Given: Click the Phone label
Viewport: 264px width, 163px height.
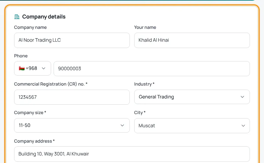Looking at the screenshot, I should (x=21, y=56).
